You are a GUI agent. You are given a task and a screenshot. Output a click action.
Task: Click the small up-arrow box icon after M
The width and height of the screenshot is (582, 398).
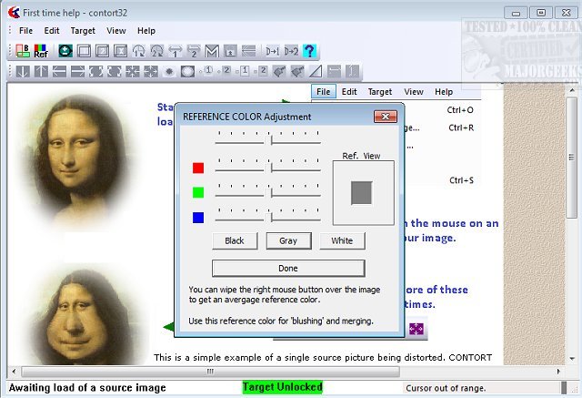pos(230,51)
